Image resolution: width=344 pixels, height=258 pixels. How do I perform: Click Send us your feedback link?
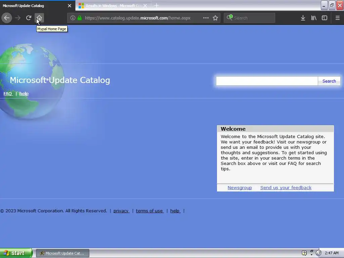pos(286,187)
